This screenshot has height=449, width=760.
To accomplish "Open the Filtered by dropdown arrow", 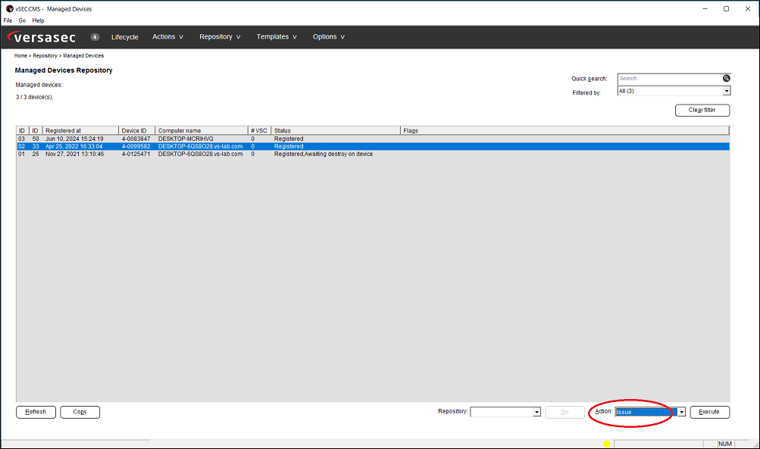I will [x=726, y=91].
